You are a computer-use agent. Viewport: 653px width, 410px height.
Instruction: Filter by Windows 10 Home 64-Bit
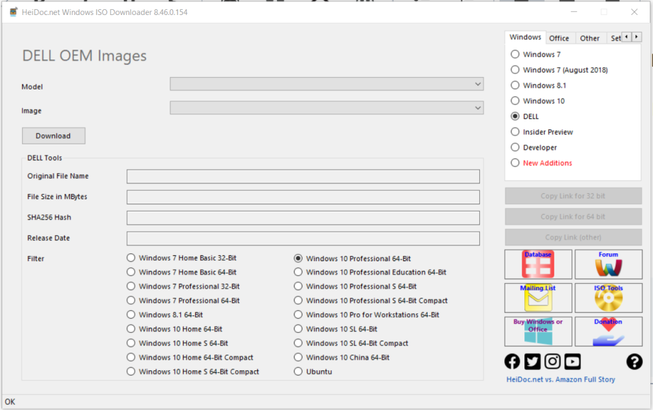click(174, 329)
